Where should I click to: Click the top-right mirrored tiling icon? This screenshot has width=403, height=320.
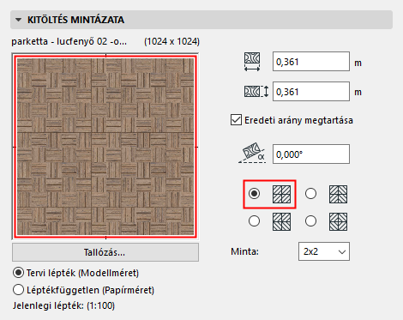coord(338,194)
